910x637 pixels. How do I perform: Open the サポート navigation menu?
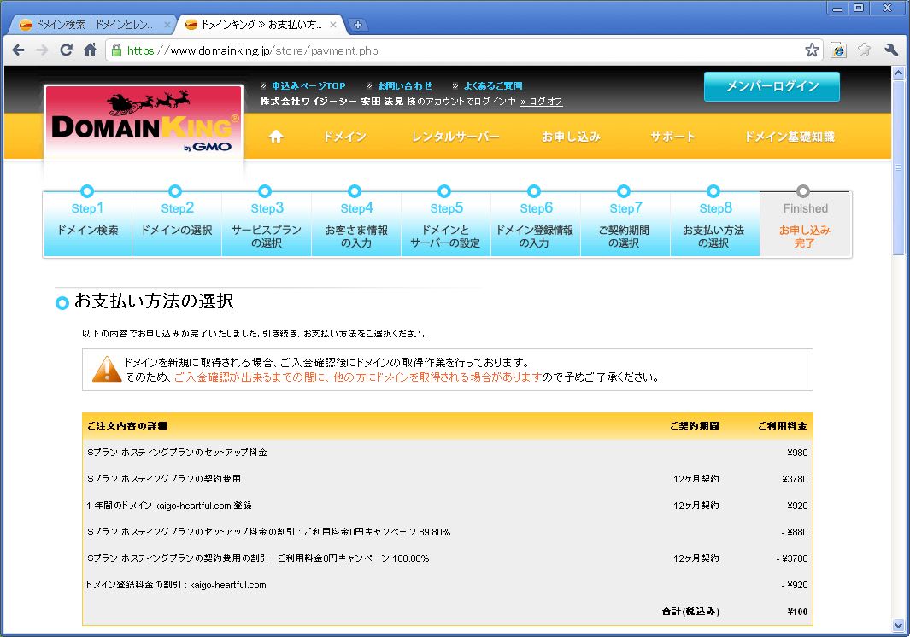coord(672,137)
